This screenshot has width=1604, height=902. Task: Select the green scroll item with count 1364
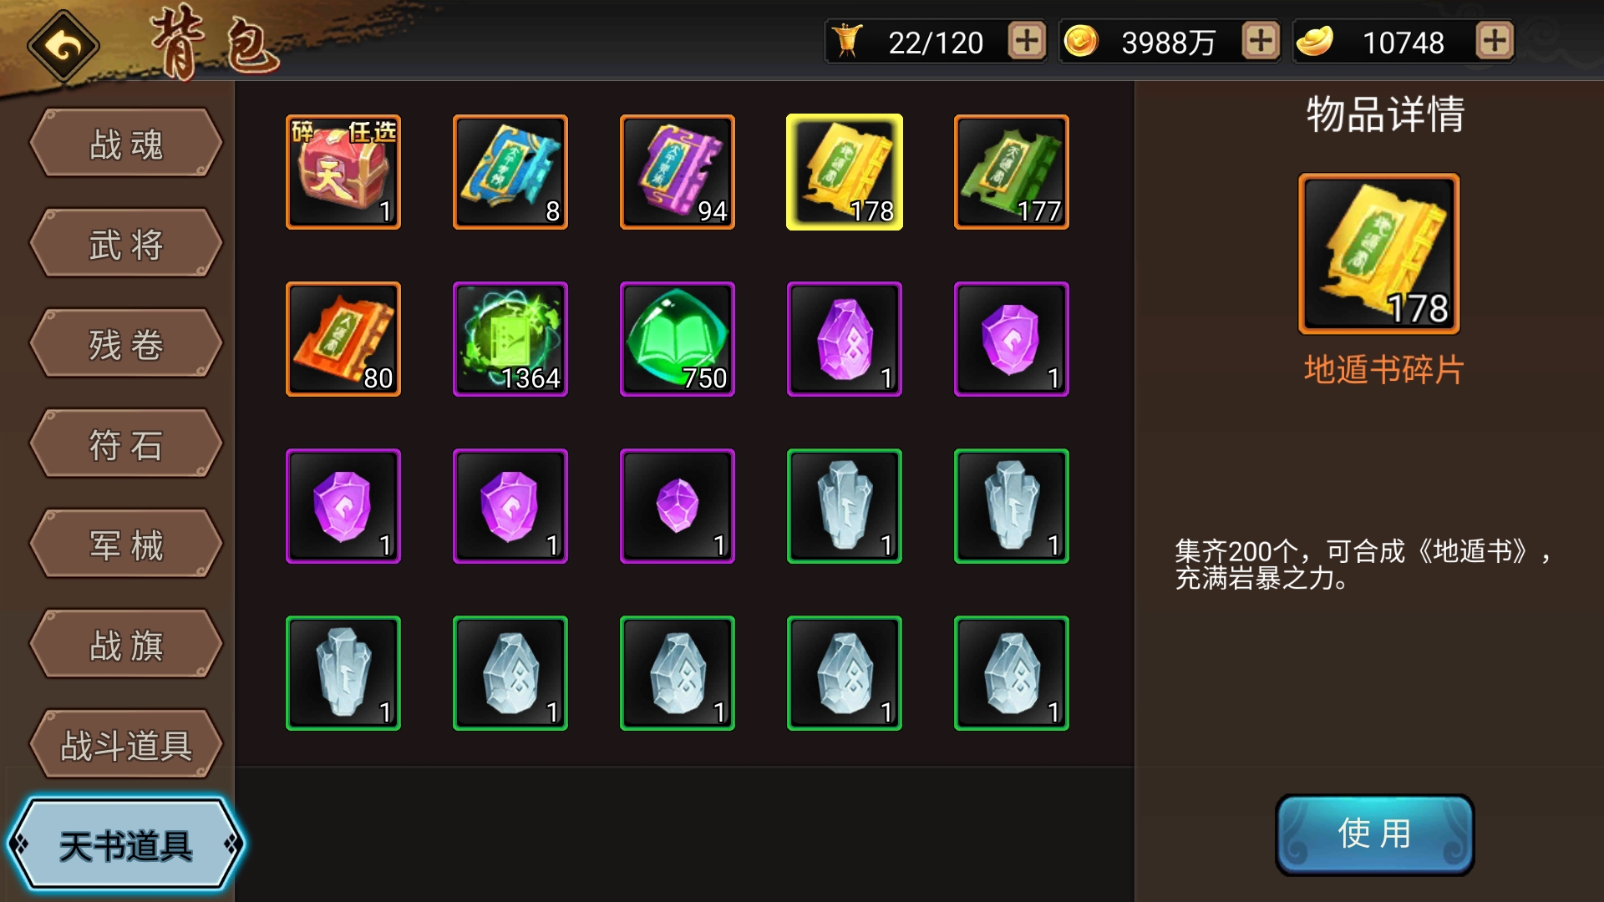point(510,339)
